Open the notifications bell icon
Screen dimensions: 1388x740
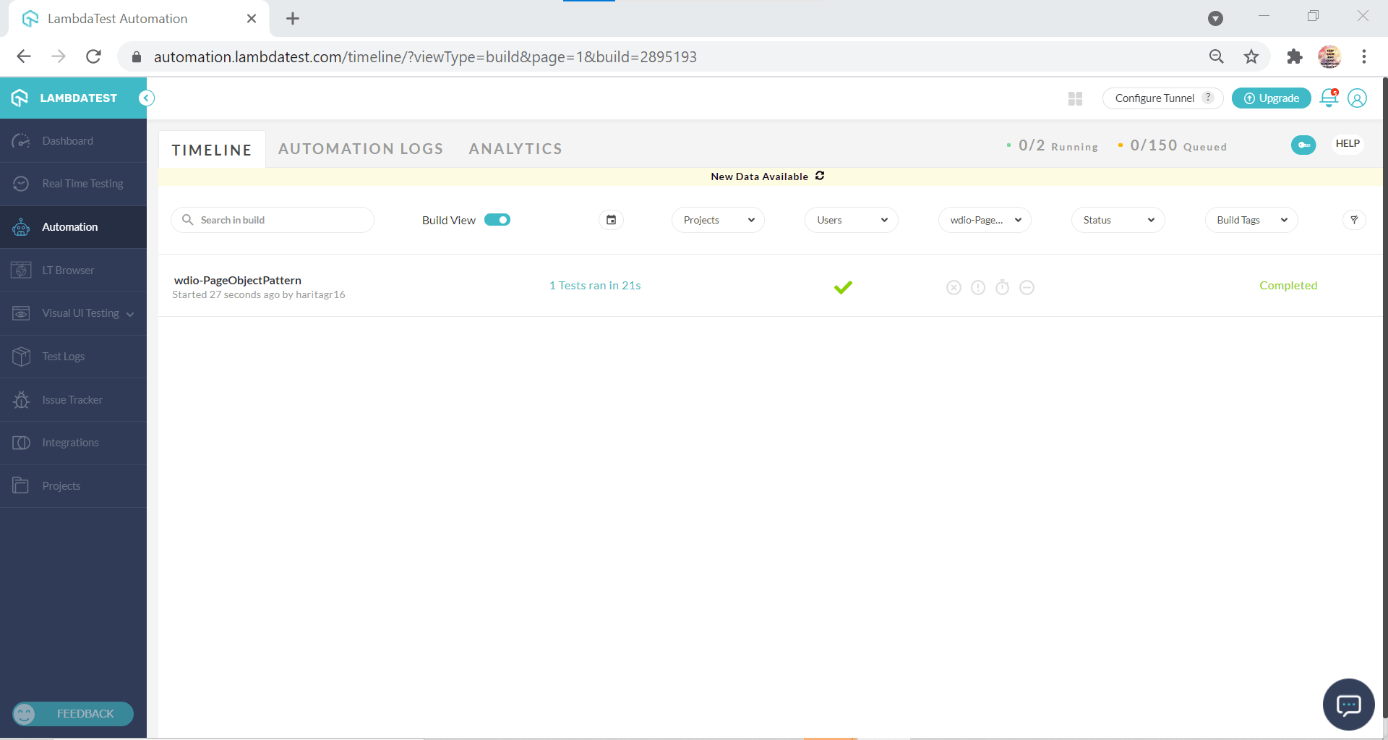1329,98
